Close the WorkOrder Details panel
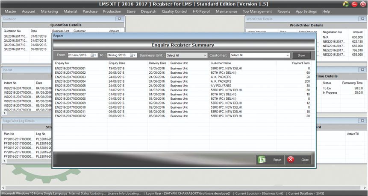The width and height of the screenshot is (368, 196). click(x=362, y=19)
